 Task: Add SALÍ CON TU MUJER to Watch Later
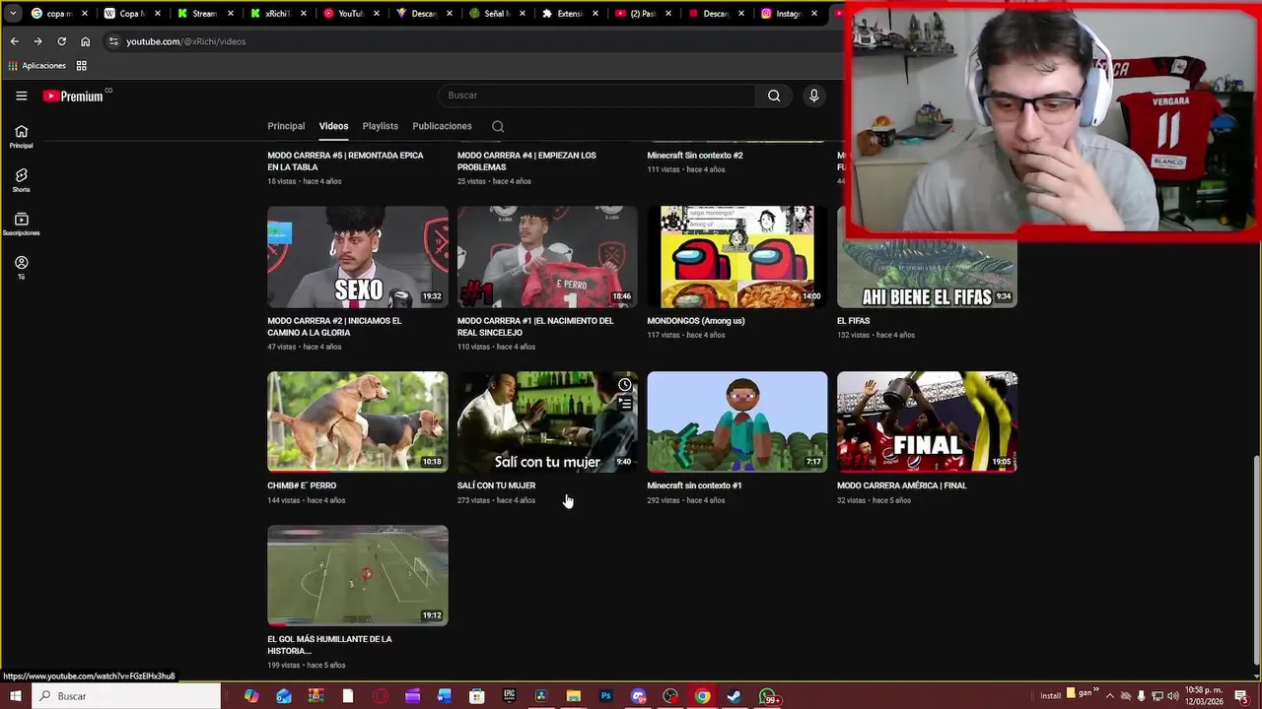[x=624, y=385]
